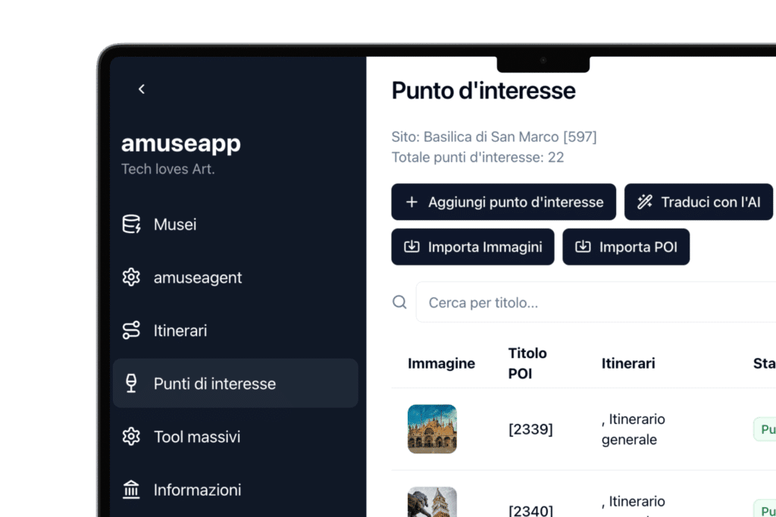Open the amuseagent section
Screen dimensions: 776x517
[236, 277]
